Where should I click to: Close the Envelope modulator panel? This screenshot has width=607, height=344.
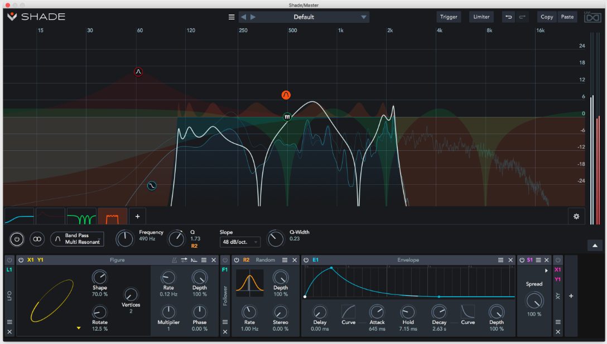(x=511, y=260)
